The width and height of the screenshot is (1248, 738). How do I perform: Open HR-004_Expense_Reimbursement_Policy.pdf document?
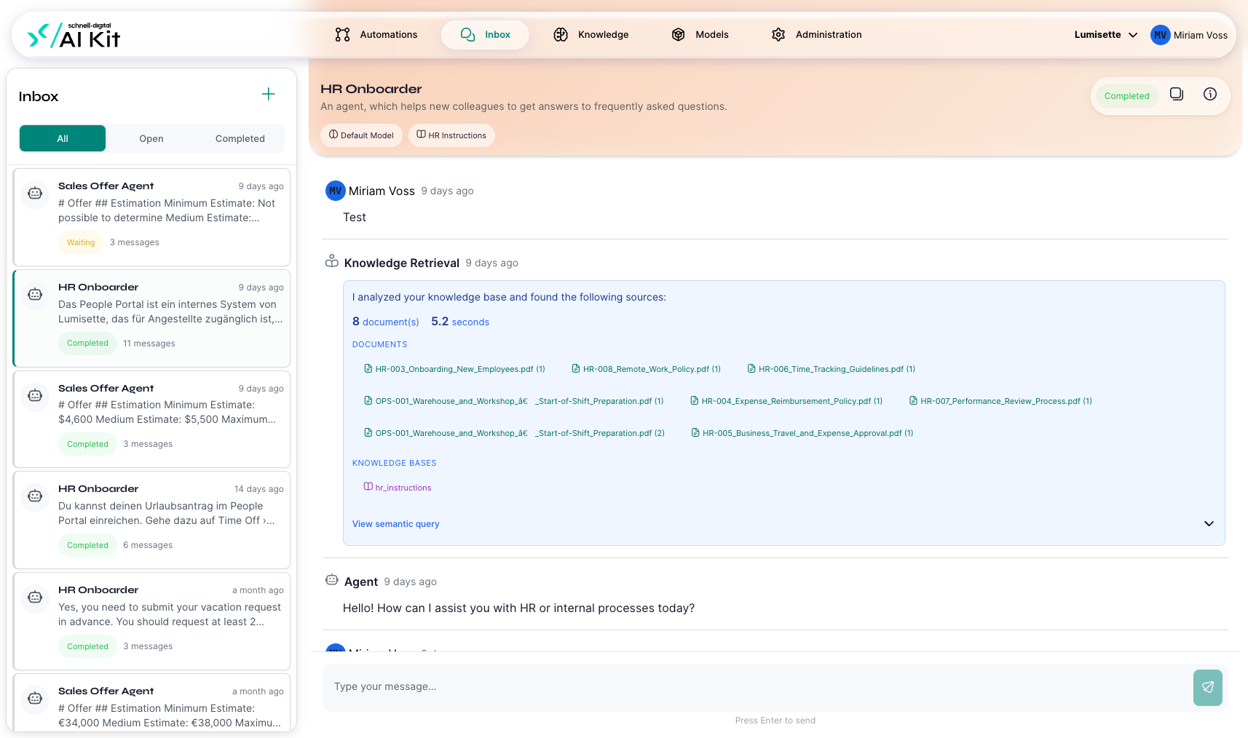(x=786, y=401)
